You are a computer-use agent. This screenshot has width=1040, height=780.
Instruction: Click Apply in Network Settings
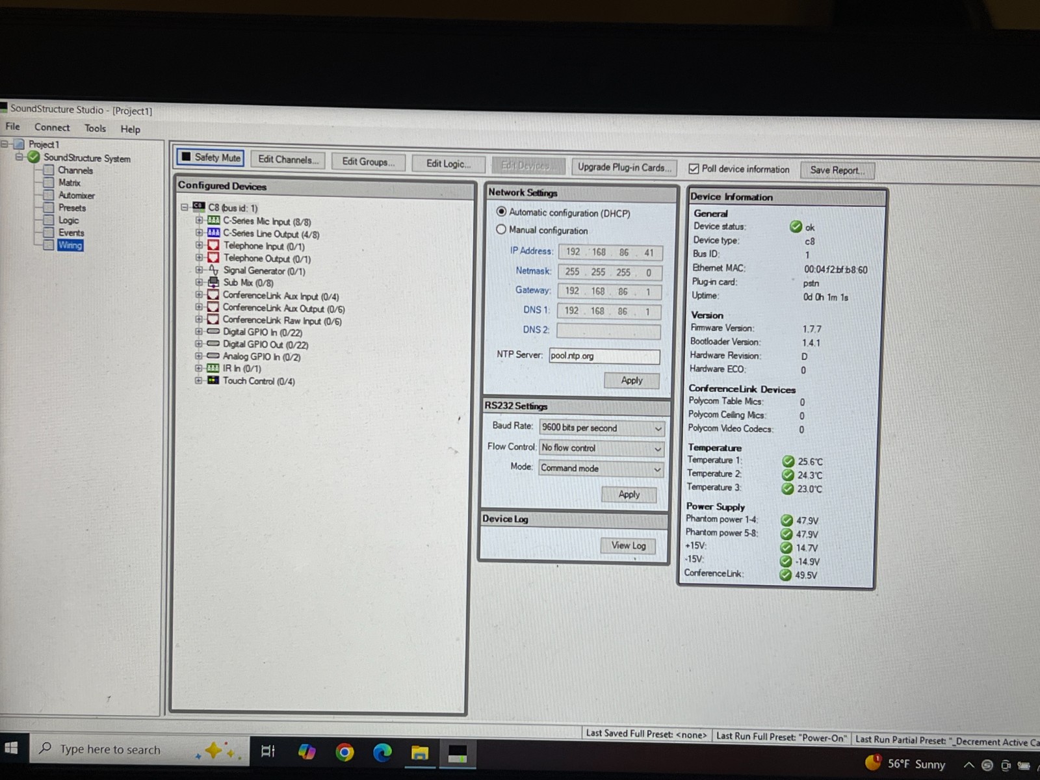(x=631, y=380)
